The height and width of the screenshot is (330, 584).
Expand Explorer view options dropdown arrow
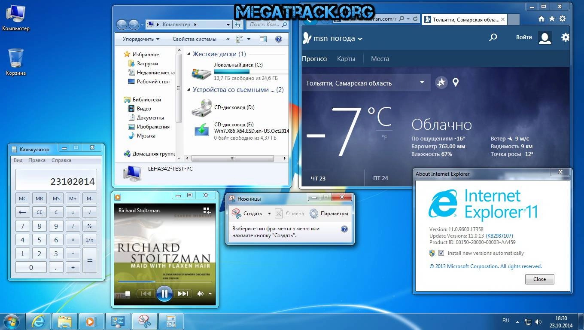point(249,39)
